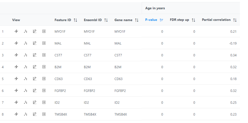Open chromosome view for TMSB4X row

coord(16,114)
